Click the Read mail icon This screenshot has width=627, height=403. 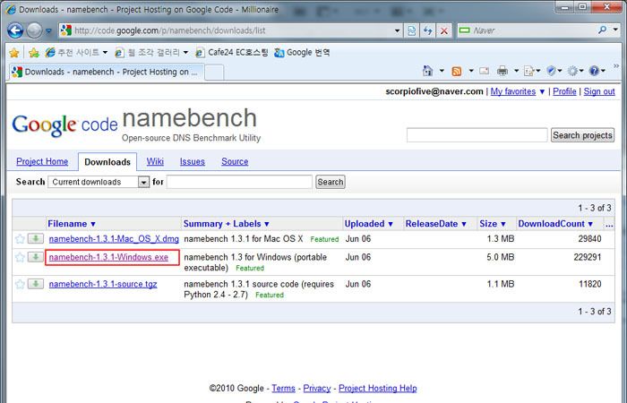click(x=484, y=71)
